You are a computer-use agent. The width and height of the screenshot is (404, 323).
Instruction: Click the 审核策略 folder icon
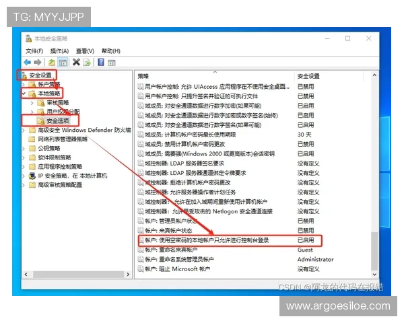click(41, 103)
